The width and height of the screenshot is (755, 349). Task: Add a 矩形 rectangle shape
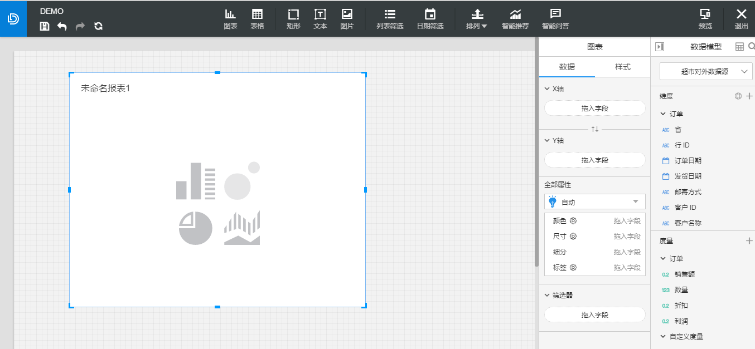(293, 19)
